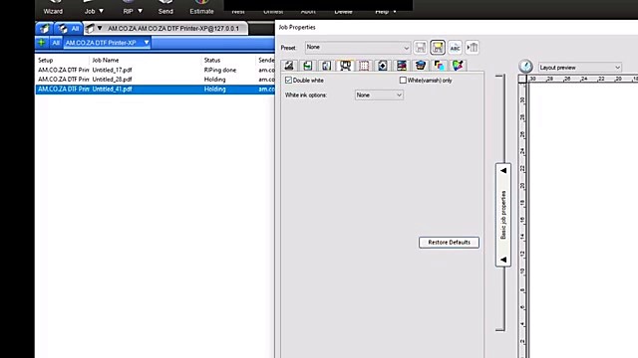Click the yellow save-as preset icon

438,48
